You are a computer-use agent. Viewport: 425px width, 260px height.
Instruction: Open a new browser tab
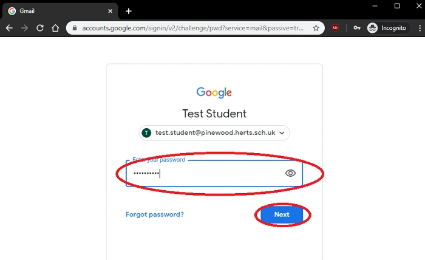click(x=128, y=11)
